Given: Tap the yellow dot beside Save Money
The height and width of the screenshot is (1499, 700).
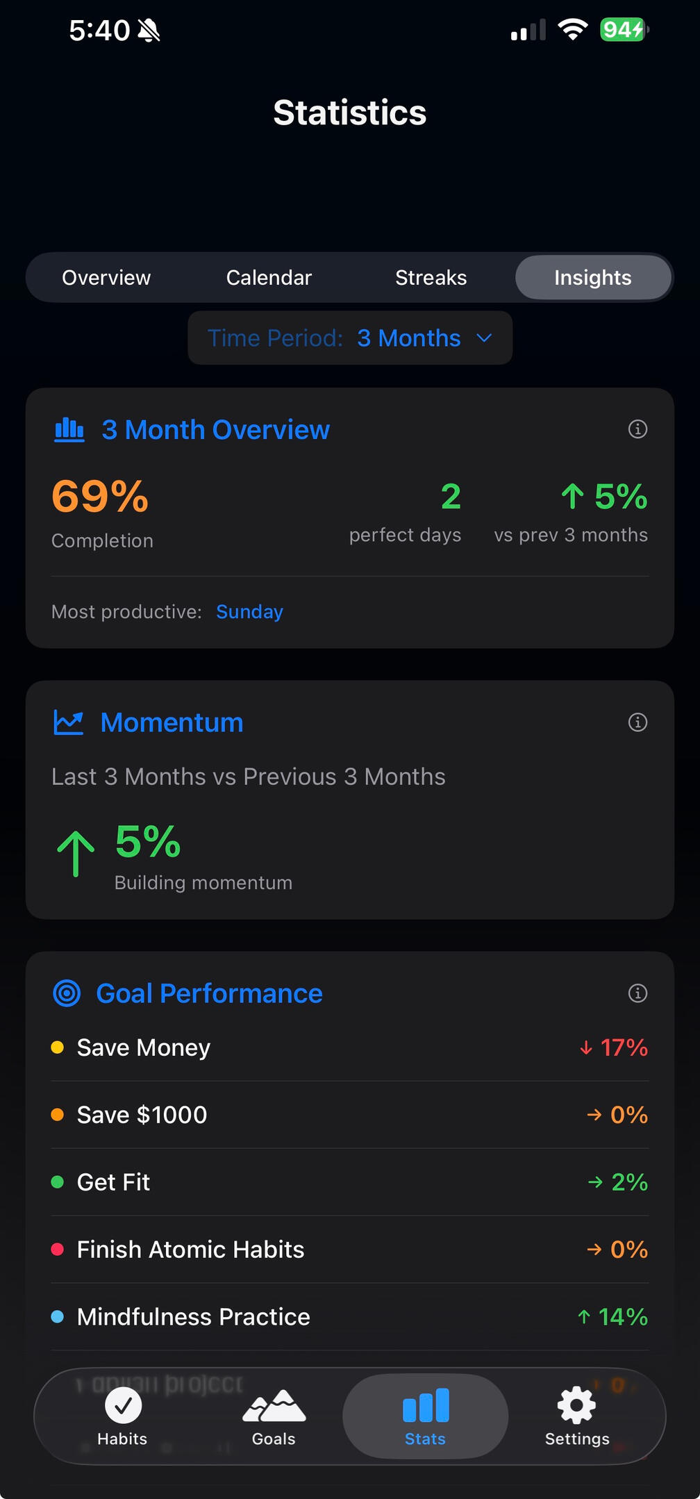Looking at the screenshot, I should pyautogui.click(x=58, y=1047).
